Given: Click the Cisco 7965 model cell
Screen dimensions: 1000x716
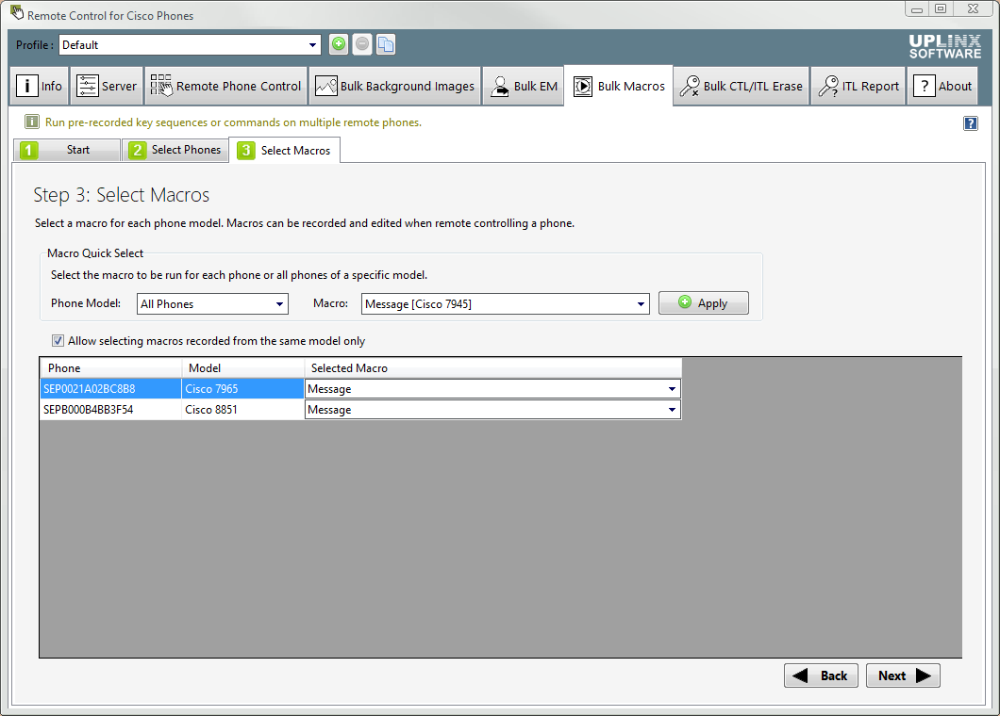Looking at the screenshot, I should (242, 388).
